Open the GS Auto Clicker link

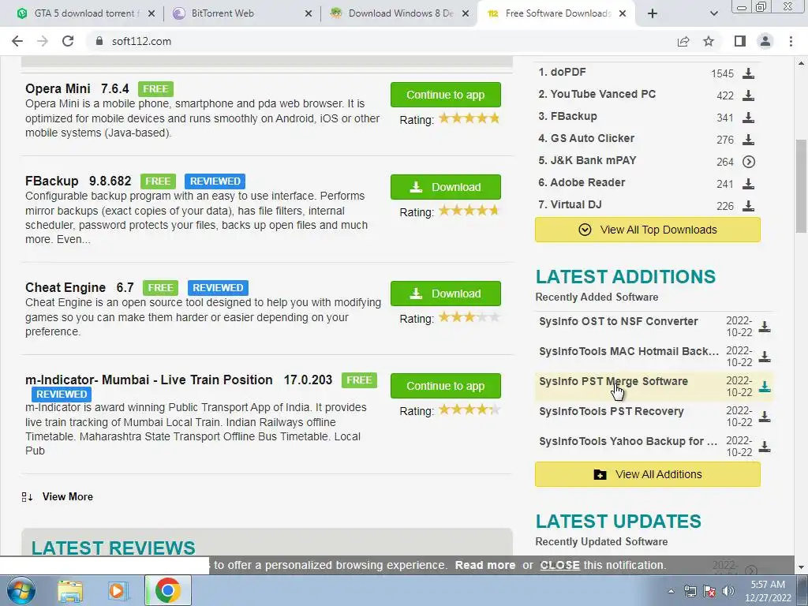coord(593,139)
